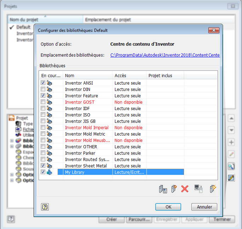
Task: Expand the last Optio tree node in Projets
Action: click(12, 181)
